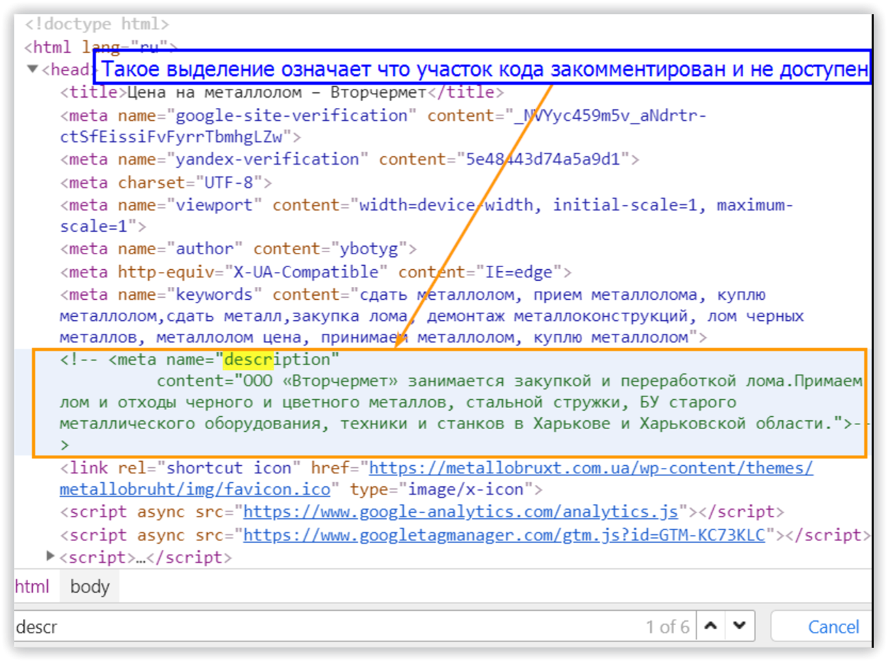Cancel the search bar
Viewport: 888px width, 662px height.
pos(833,626)
